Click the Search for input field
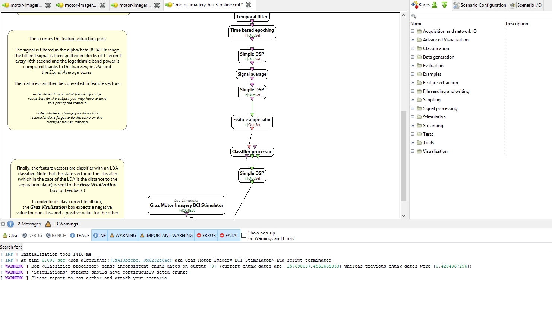 [287, 247]
